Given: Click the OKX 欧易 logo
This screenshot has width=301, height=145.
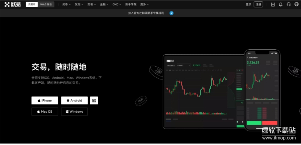Looking at the screenshot, I should 12,4.
